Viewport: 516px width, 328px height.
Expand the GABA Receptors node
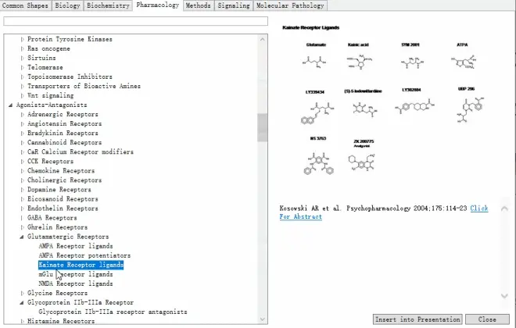[22, 218]
